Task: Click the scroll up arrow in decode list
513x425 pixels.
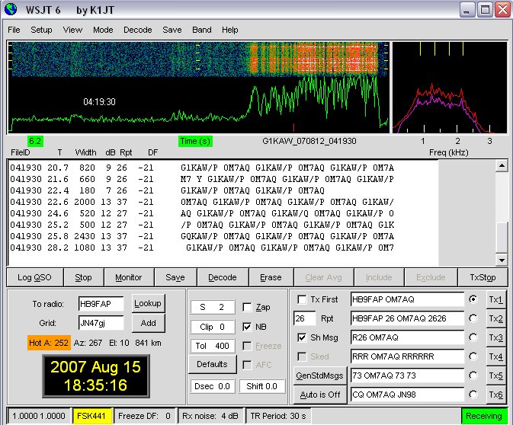Action: 501,166
